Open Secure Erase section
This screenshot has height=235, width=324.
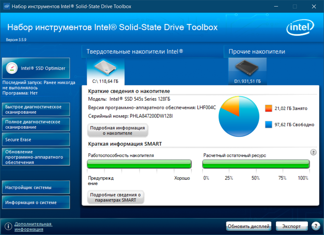[x=36, y=139]
